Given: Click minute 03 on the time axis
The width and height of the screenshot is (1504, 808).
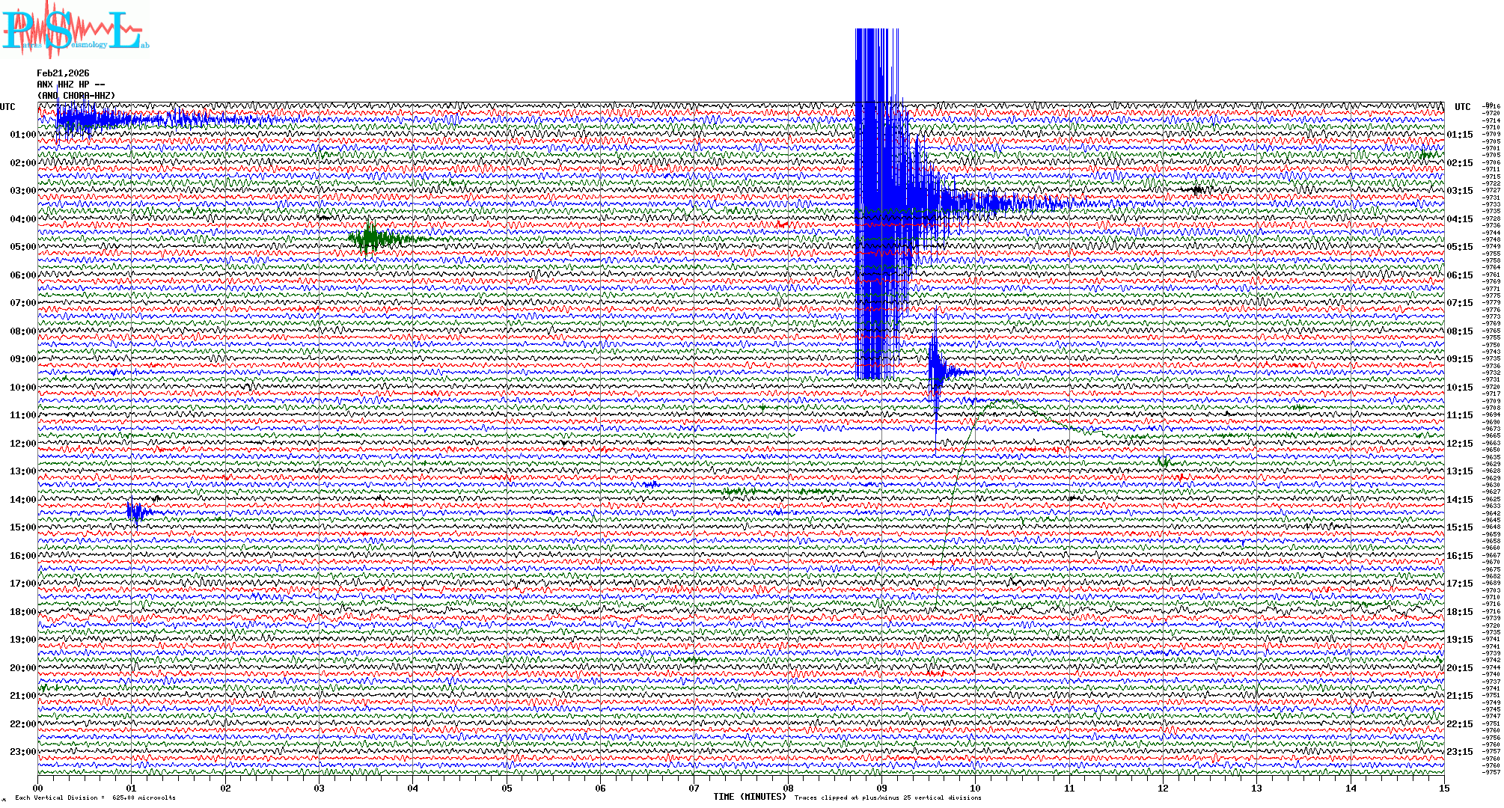Looking at the screenshot, I should (320, 788).
